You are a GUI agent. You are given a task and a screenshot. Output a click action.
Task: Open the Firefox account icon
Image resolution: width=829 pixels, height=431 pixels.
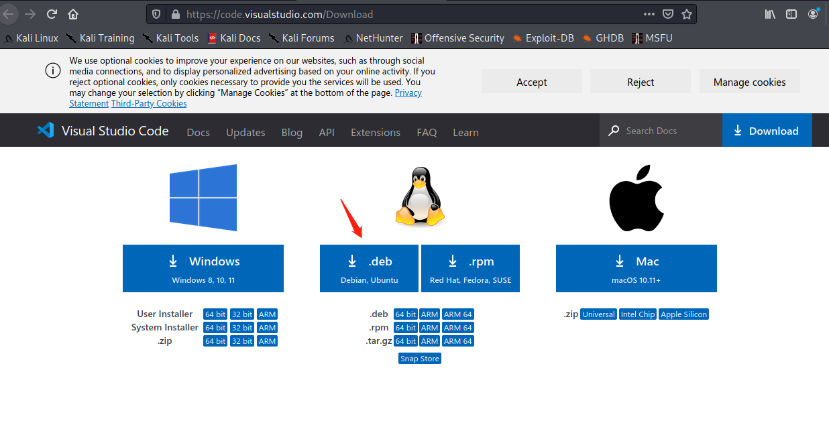click(x=814, y=14)
